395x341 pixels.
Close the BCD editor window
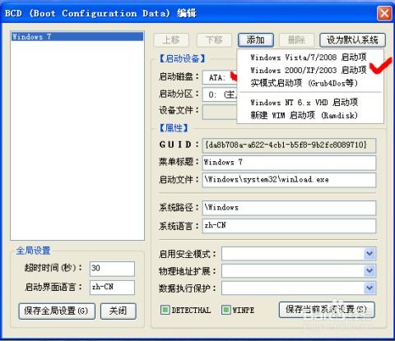384,13
